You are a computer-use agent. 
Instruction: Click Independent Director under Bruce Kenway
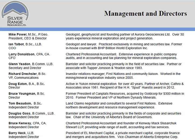point(24,127)
